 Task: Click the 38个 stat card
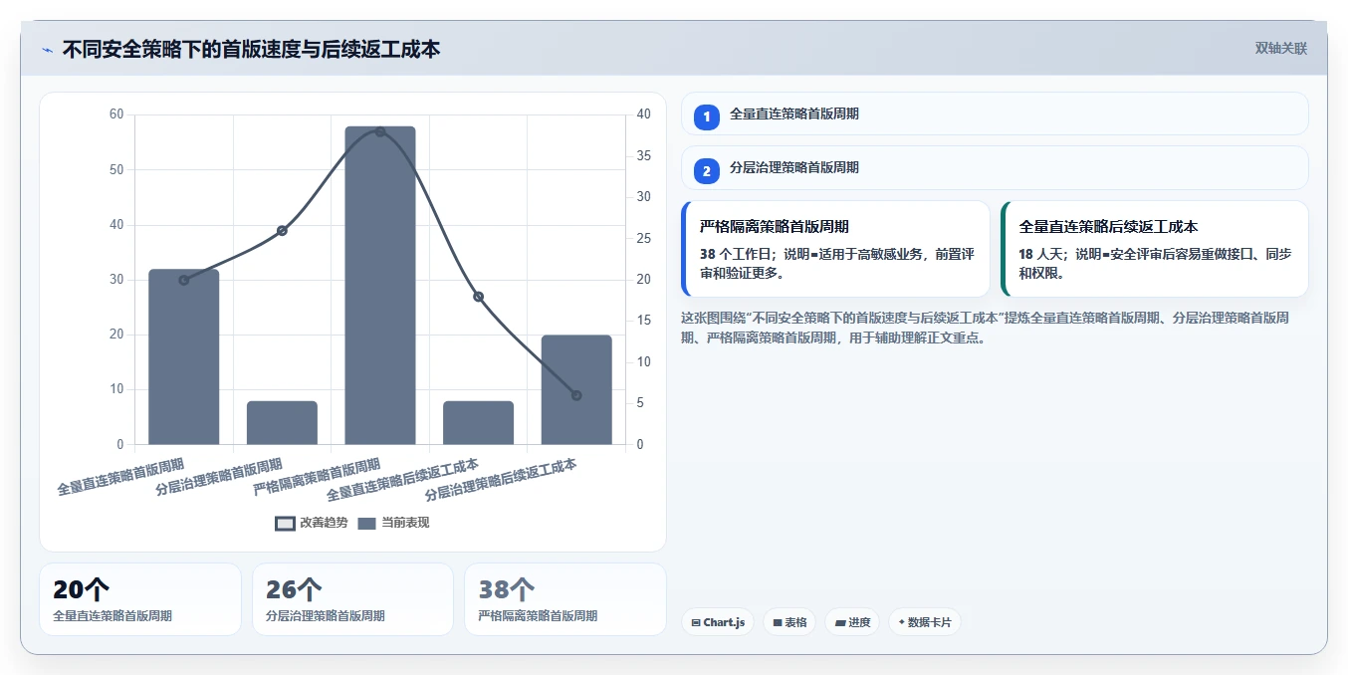pos(565,599)
